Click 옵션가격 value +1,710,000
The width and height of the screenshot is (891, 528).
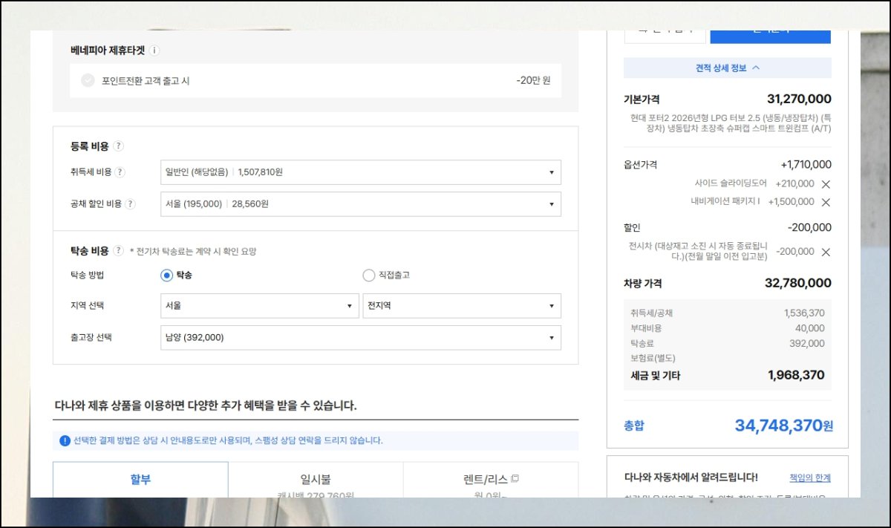[806, 165]
